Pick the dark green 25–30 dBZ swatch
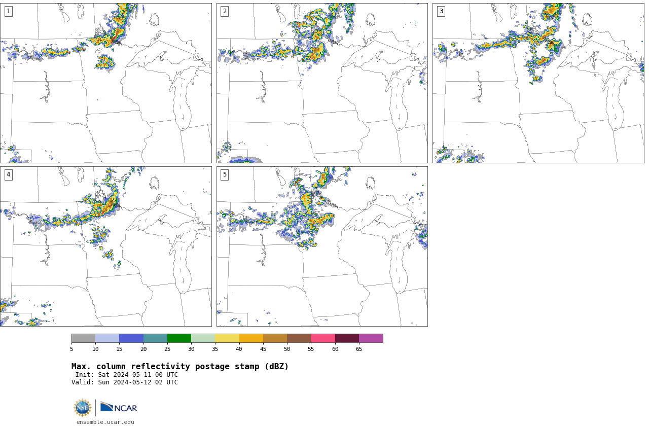 click(179, 338)
